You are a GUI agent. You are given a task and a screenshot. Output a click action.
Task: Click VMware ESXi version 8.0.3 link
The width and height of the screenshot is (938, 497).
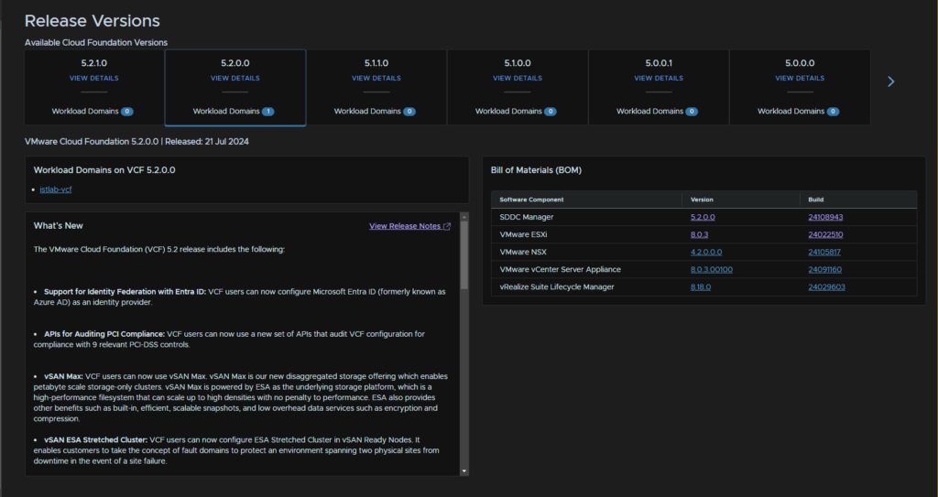pyautogui.click(x=699, y=234)
